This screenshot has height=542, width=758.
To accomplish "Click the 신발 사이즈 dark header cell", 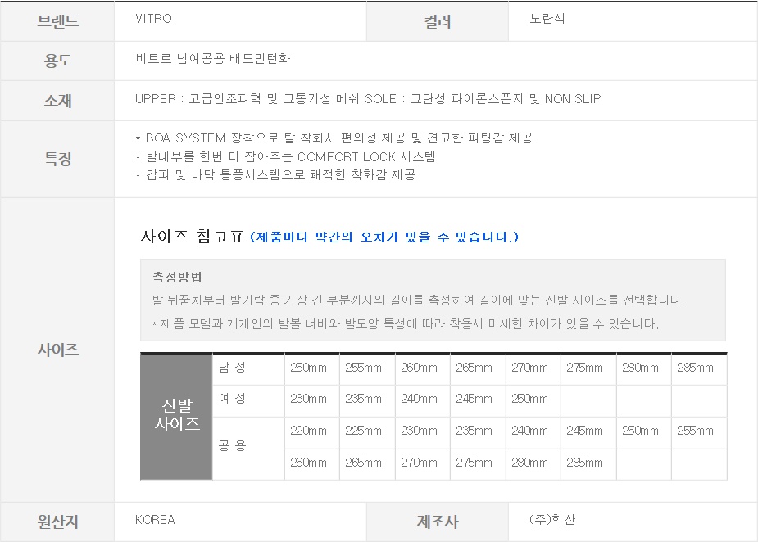I will (176, 415).
